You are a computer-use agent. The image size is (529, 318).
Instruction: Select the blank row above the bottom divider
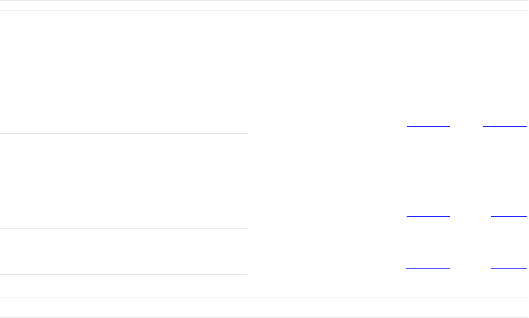tap(264, 287)
